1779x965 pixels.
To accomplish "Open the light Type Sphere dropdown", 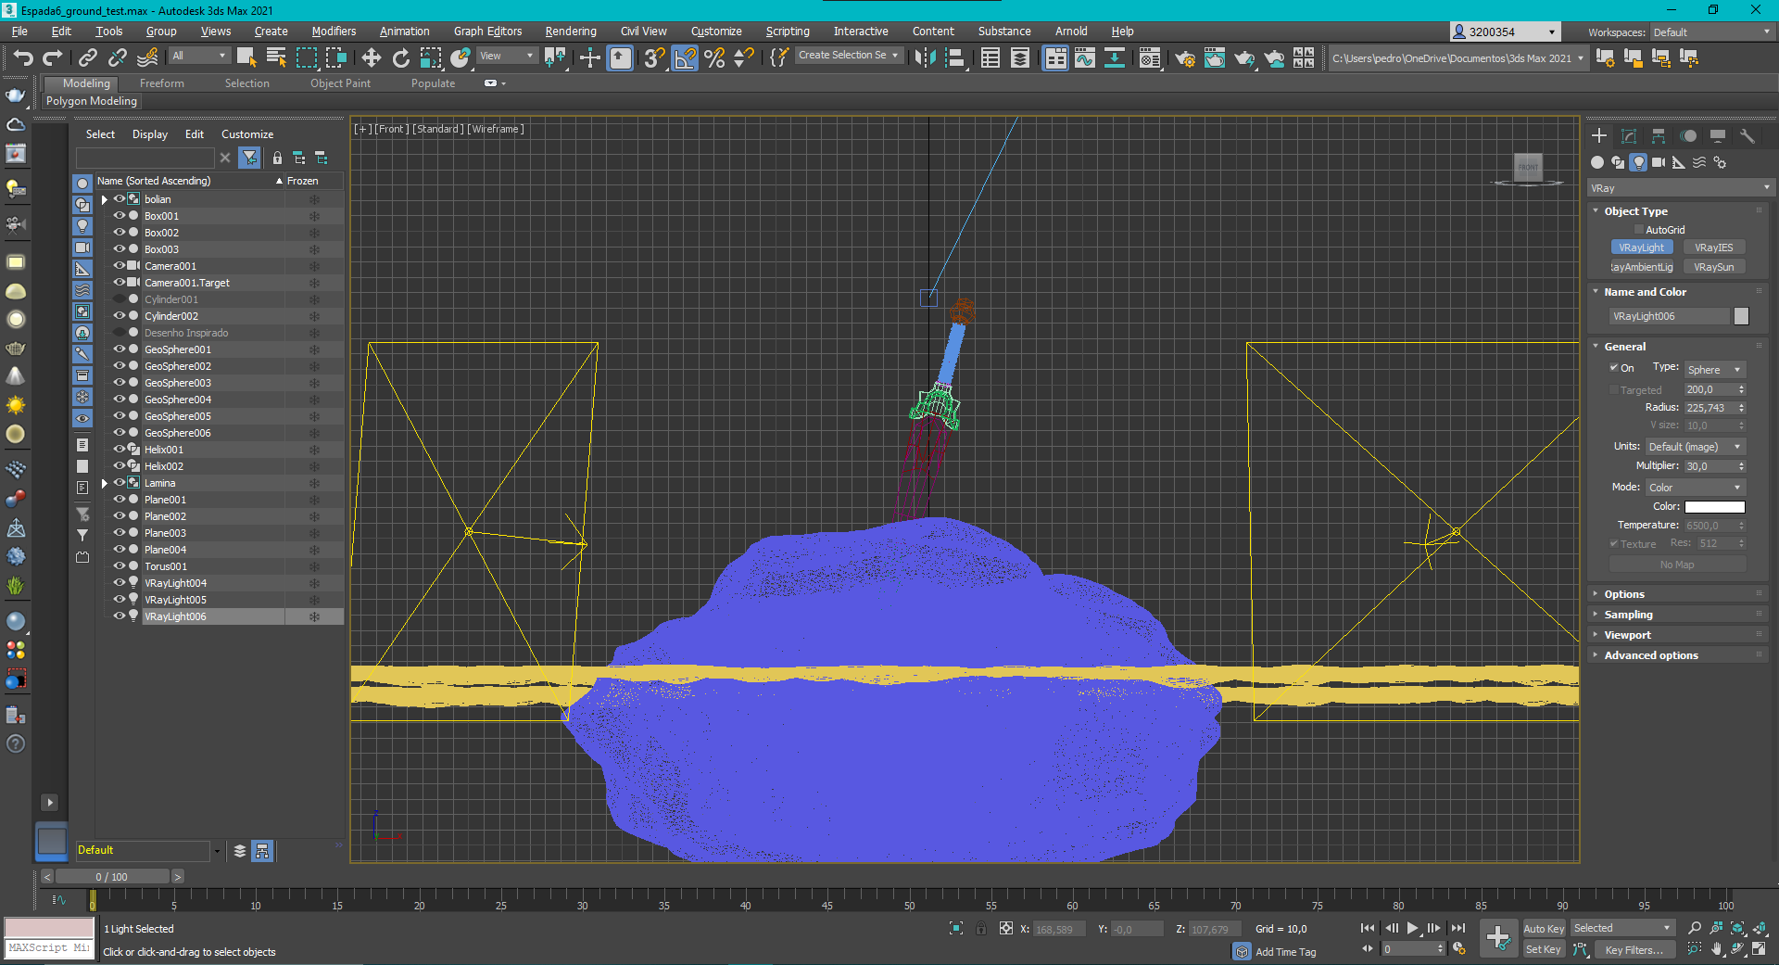I will coord(1714,369).
